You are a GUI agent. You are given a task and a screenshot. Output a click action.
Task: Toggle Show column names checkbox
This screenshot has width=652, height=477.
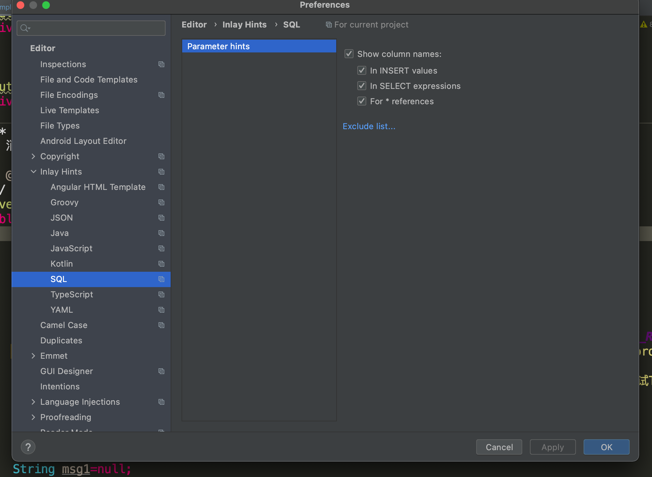pos(349,54)
